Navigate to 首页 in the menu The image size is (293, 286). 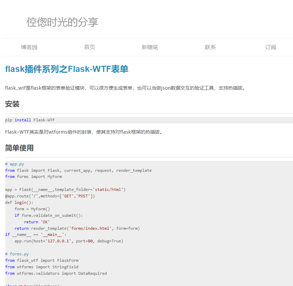89,47
